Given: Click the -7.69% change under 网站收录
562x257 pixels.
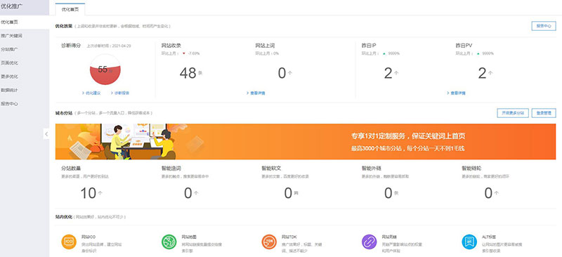Looking at the screenshot, I should coord(194,53).
